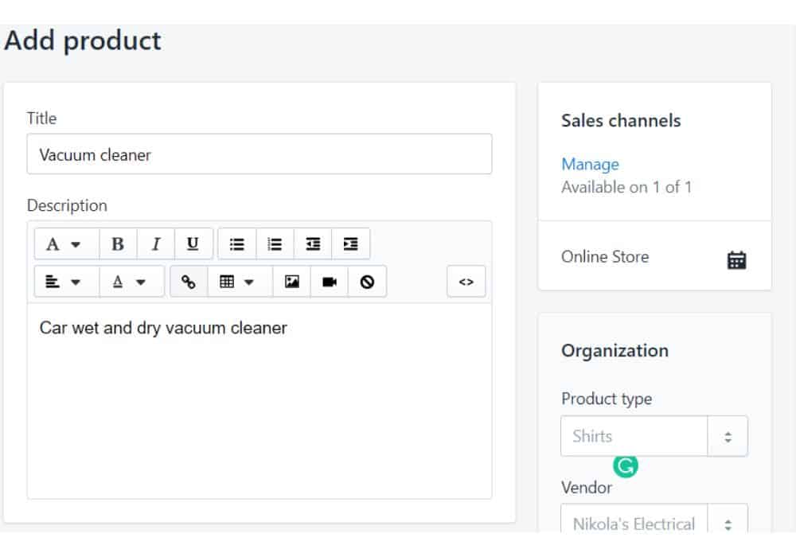Apply italic formatting to description text
This screenshot has height=557, width=796.
coord(156,244)
